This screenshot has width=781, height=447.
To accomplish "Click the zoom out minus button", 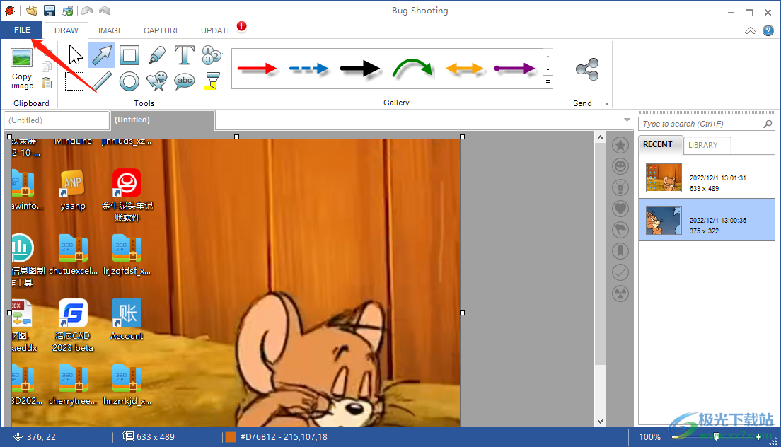I will click(x=674, y=437).
